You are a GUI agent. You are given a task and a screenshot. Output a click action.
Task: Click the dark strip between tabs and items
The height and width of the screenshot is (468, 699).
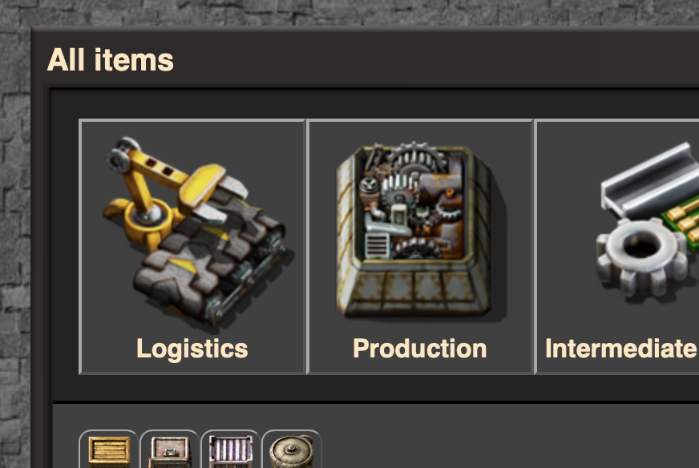pyautogui.click(x=374, y=387)
